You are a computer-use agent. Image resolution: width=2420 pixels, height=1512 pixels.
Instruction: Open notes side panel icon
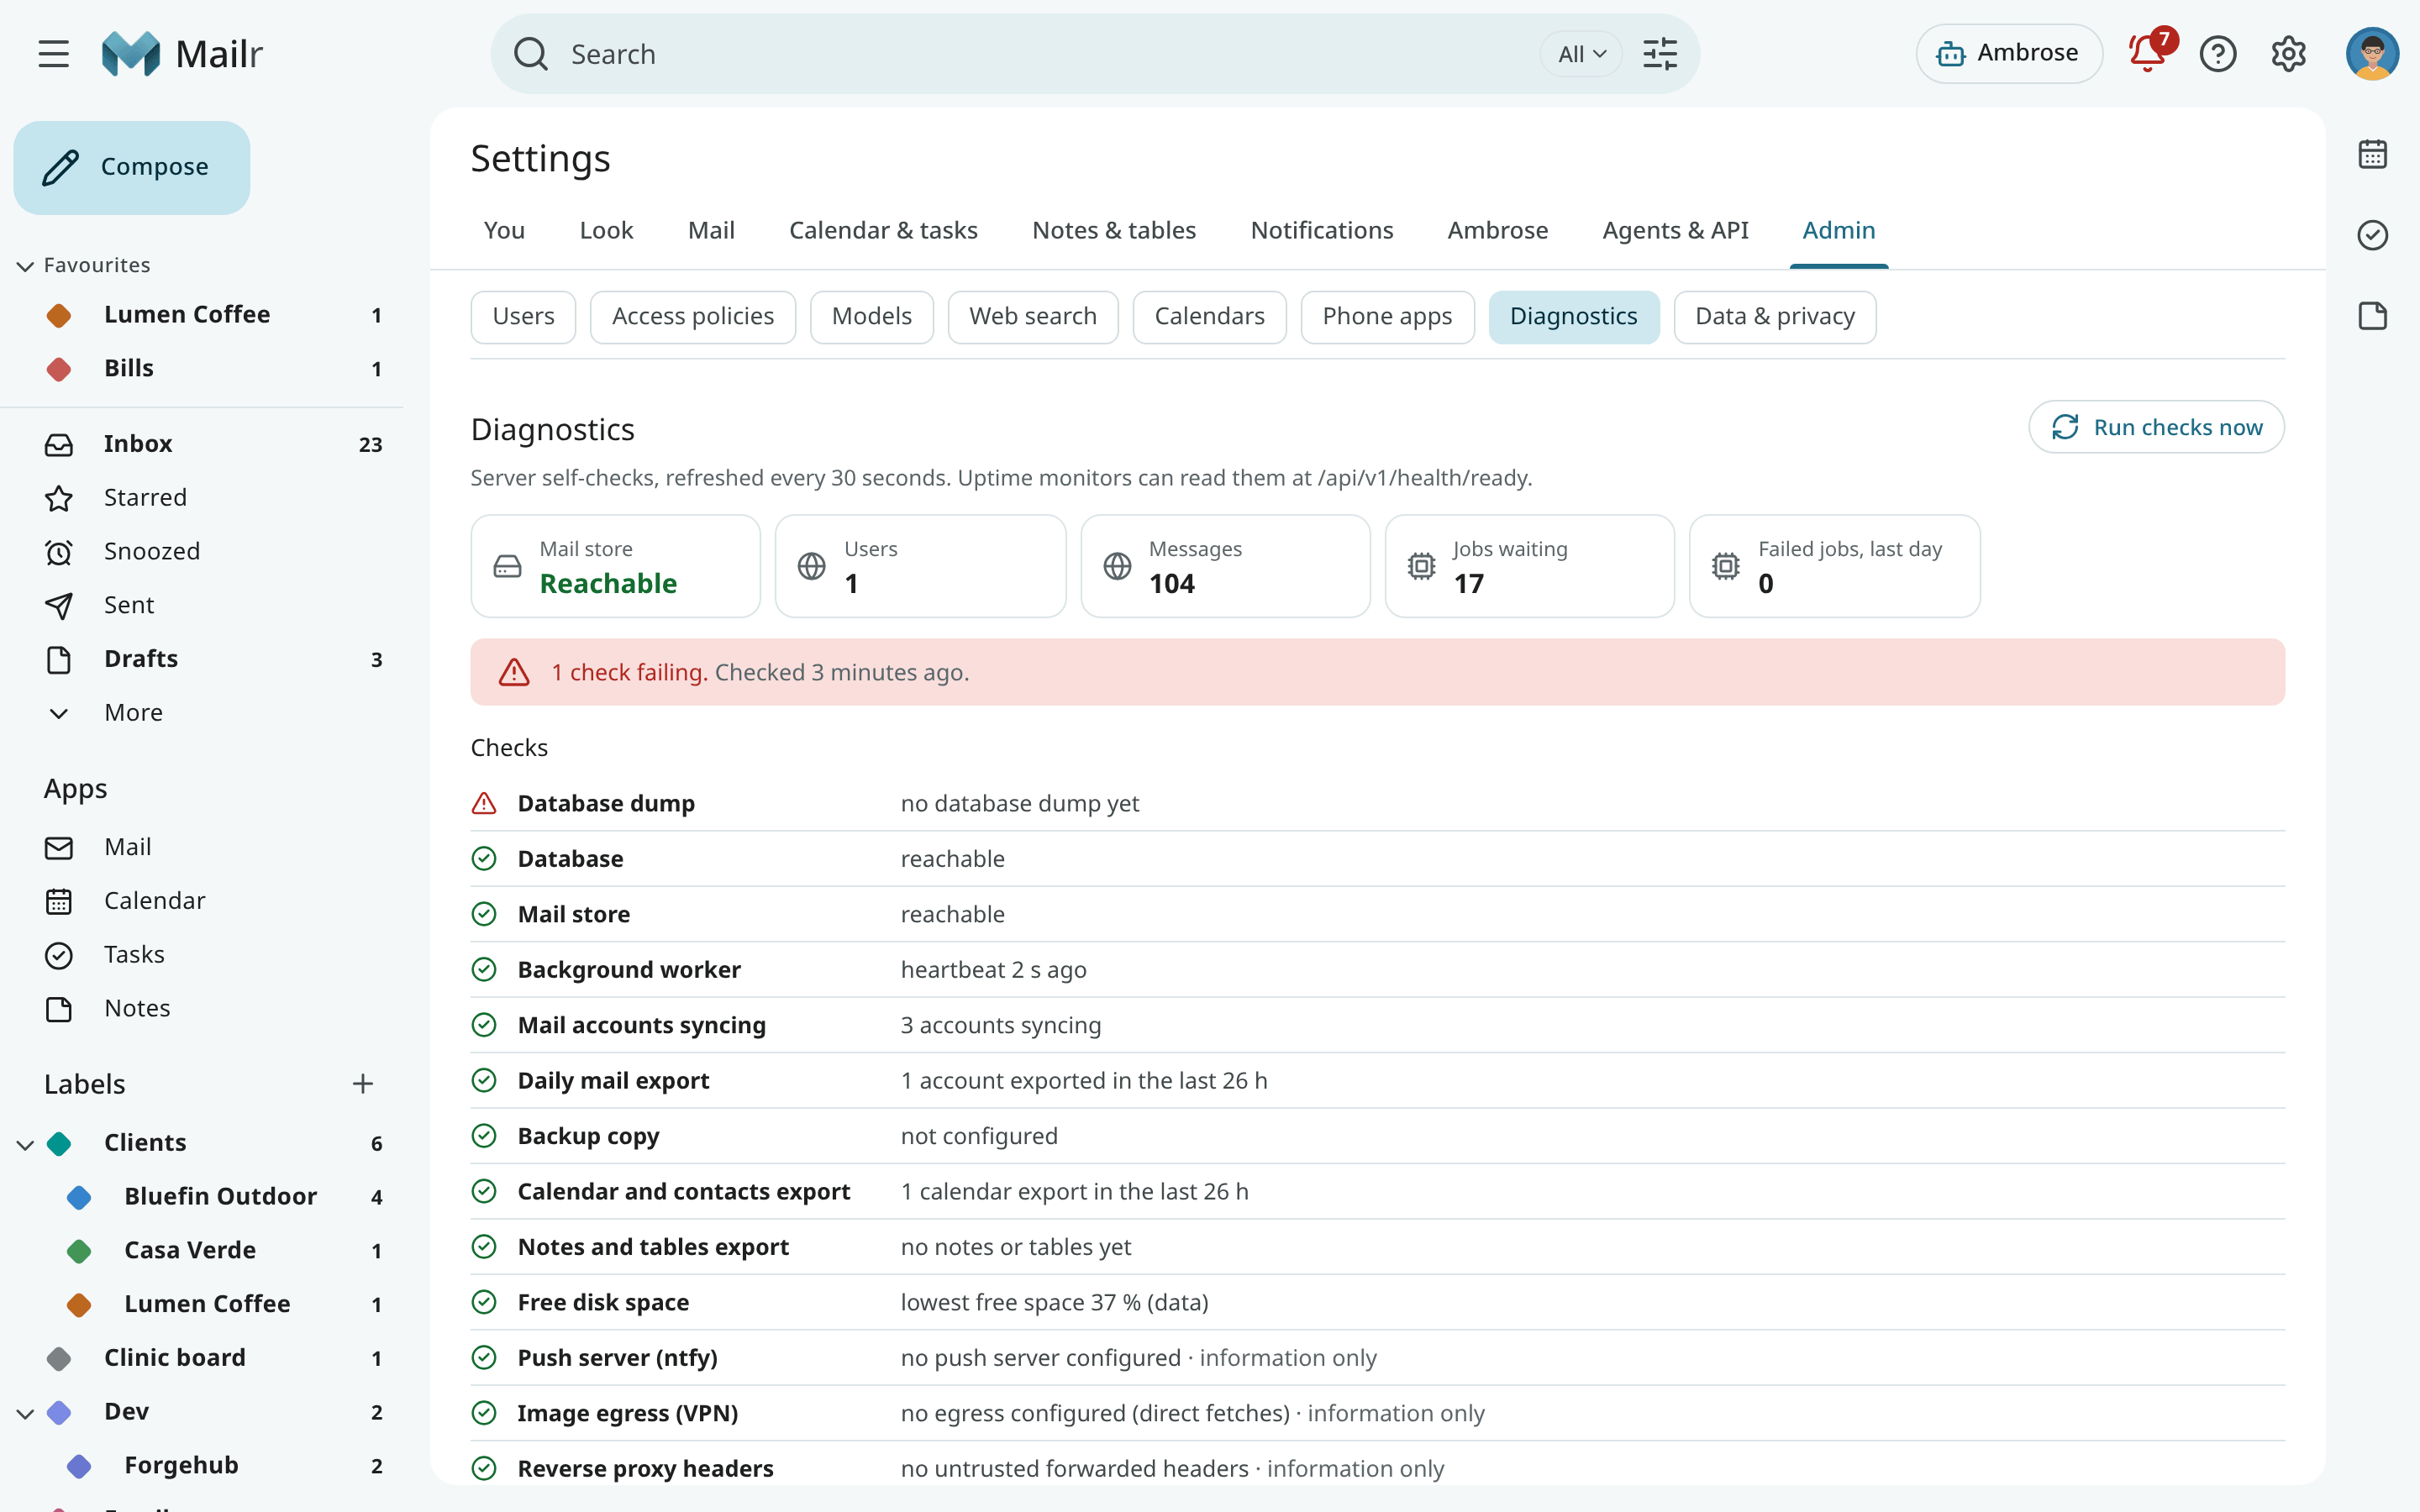point(2373,316)
